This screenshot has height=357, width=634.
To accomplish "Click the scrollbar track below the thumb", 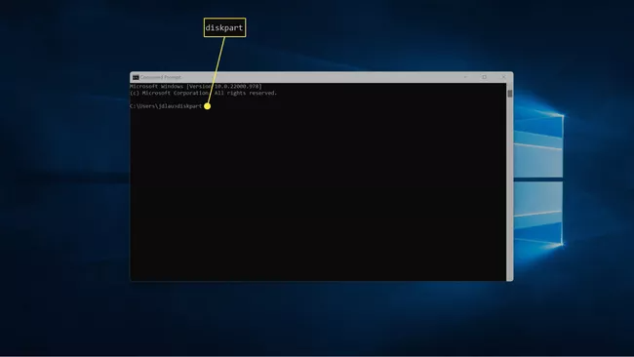I will [510, 188].
